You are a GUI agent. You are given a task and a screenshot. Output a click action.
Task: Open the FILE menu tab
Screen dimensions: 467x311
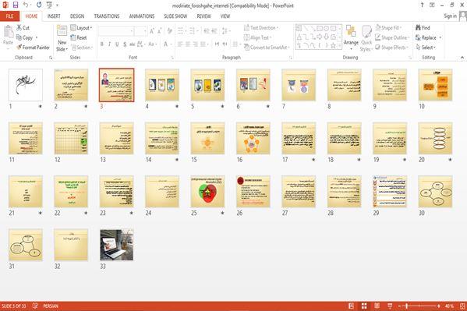coord(10,16)
